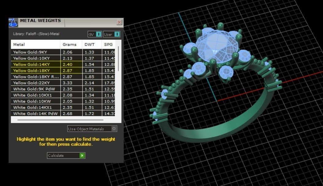This screenshot has width=323, height=186.
Task: Click the Calculate button
Action: point(66,155)
